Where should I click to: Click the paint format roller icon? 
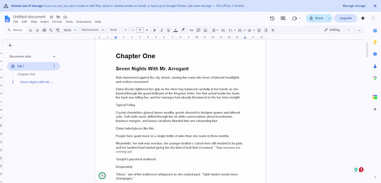coord(58,30)
